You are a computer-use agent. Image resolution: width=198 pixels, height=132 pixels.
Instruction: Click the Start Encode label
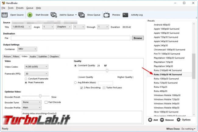tap(42, 15)
